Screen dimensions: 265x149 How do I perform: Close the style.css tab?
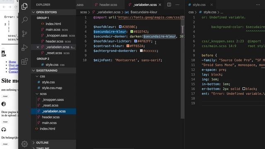click(x=212, y=5)
